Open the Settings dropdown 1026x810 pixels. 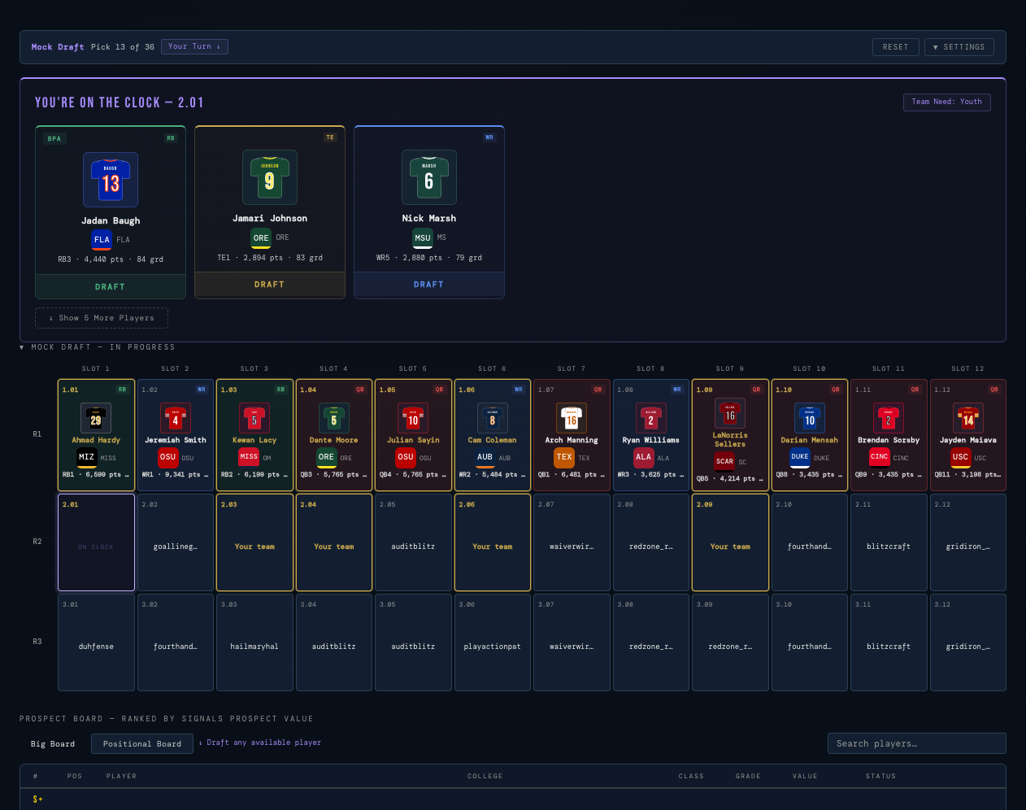(x=959, y=47)
